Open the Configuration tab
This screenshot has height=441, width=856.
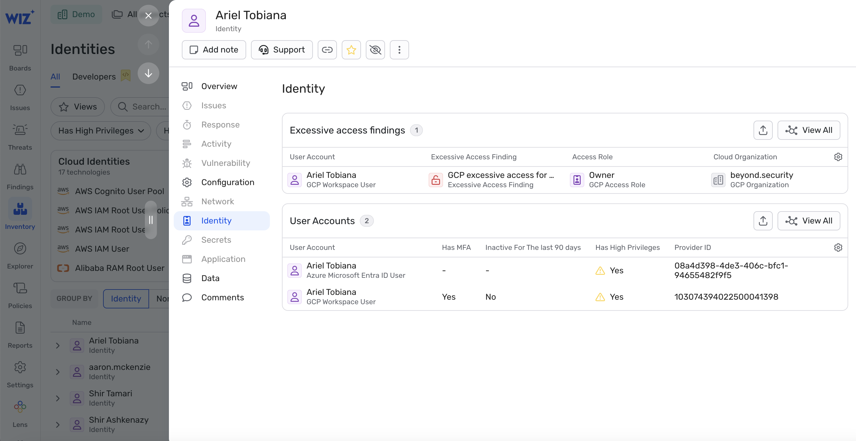point(222,182)
